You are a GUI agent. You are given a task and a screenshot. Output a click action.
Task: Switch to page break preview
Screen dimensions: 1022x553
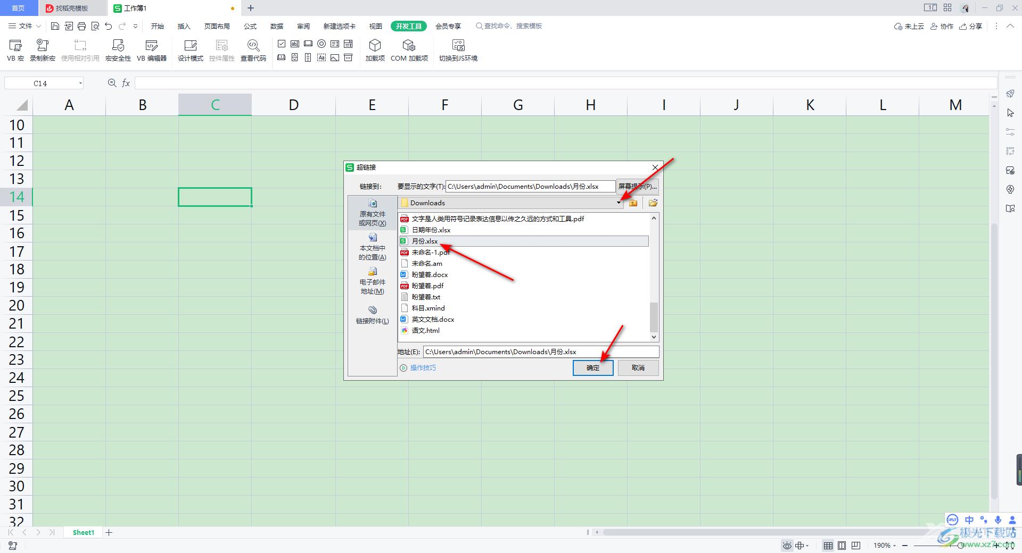[856, 546]
